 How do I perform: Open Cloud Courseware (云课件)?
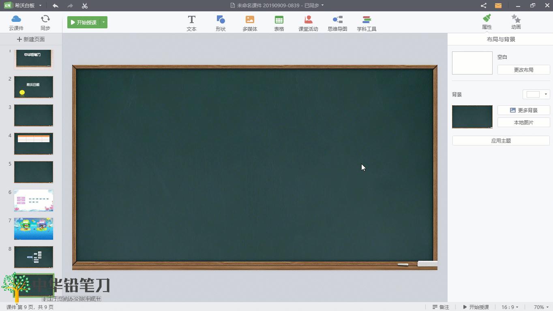click(16, 22)
